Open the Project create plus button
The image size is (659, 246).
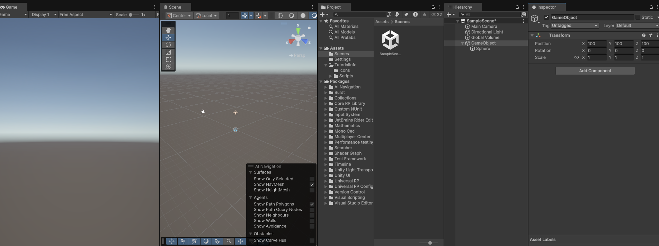(324, 15)
